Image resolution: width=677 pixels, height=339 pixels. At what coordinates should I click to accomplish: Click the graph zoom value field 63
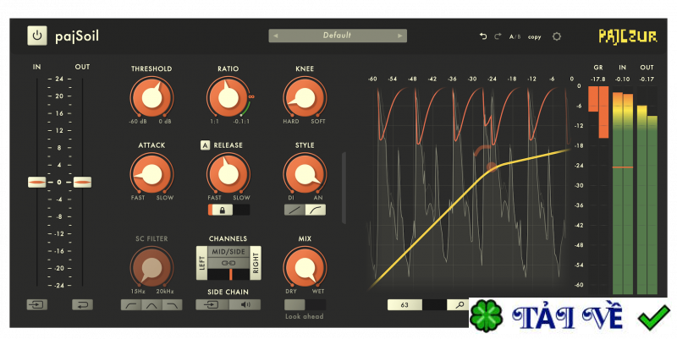click(x=405, y=305)
